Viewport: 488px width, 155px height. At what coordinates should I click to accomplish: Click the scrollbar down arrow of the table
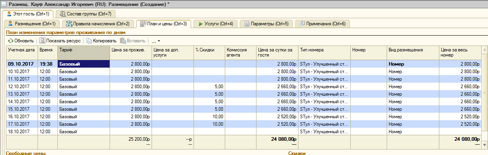484,145
